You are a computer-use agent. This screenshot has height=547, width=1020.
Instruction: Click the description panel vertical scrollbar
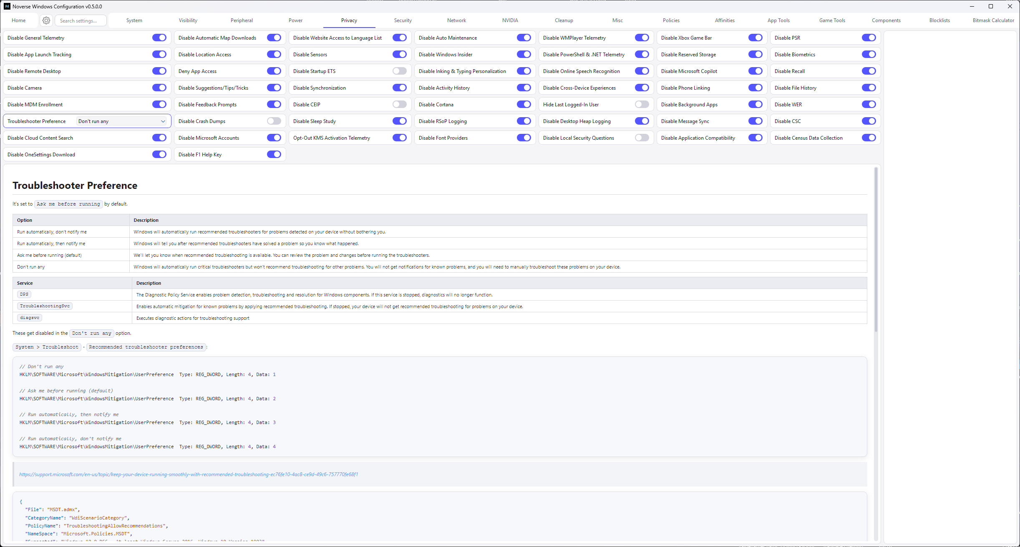[x=876, y=250]
